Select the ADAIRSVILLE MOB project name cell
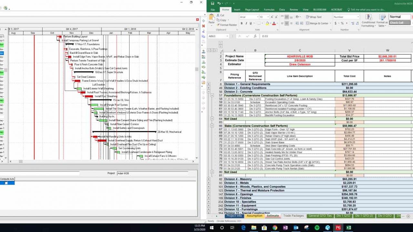The width and height of the screenshot is (413, 232). (300, 56)
